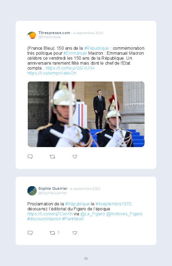Open the #4septembre1870 hashtag
Image resolution: width=172 pixels, height=266 pixels.
click(x=113, y=204)
